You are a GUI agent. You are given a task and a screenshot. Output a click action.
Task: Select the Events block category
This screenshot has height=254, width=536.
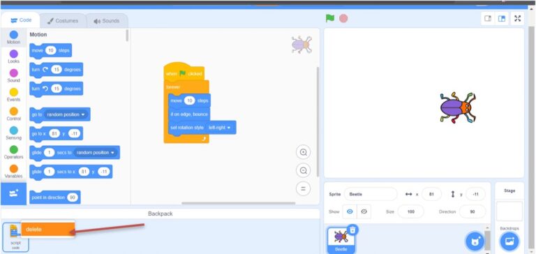coord(14,95)
